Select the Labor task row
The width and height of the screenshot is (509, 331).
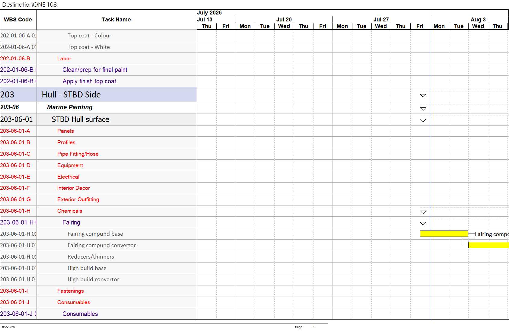[x=64, y=59]
